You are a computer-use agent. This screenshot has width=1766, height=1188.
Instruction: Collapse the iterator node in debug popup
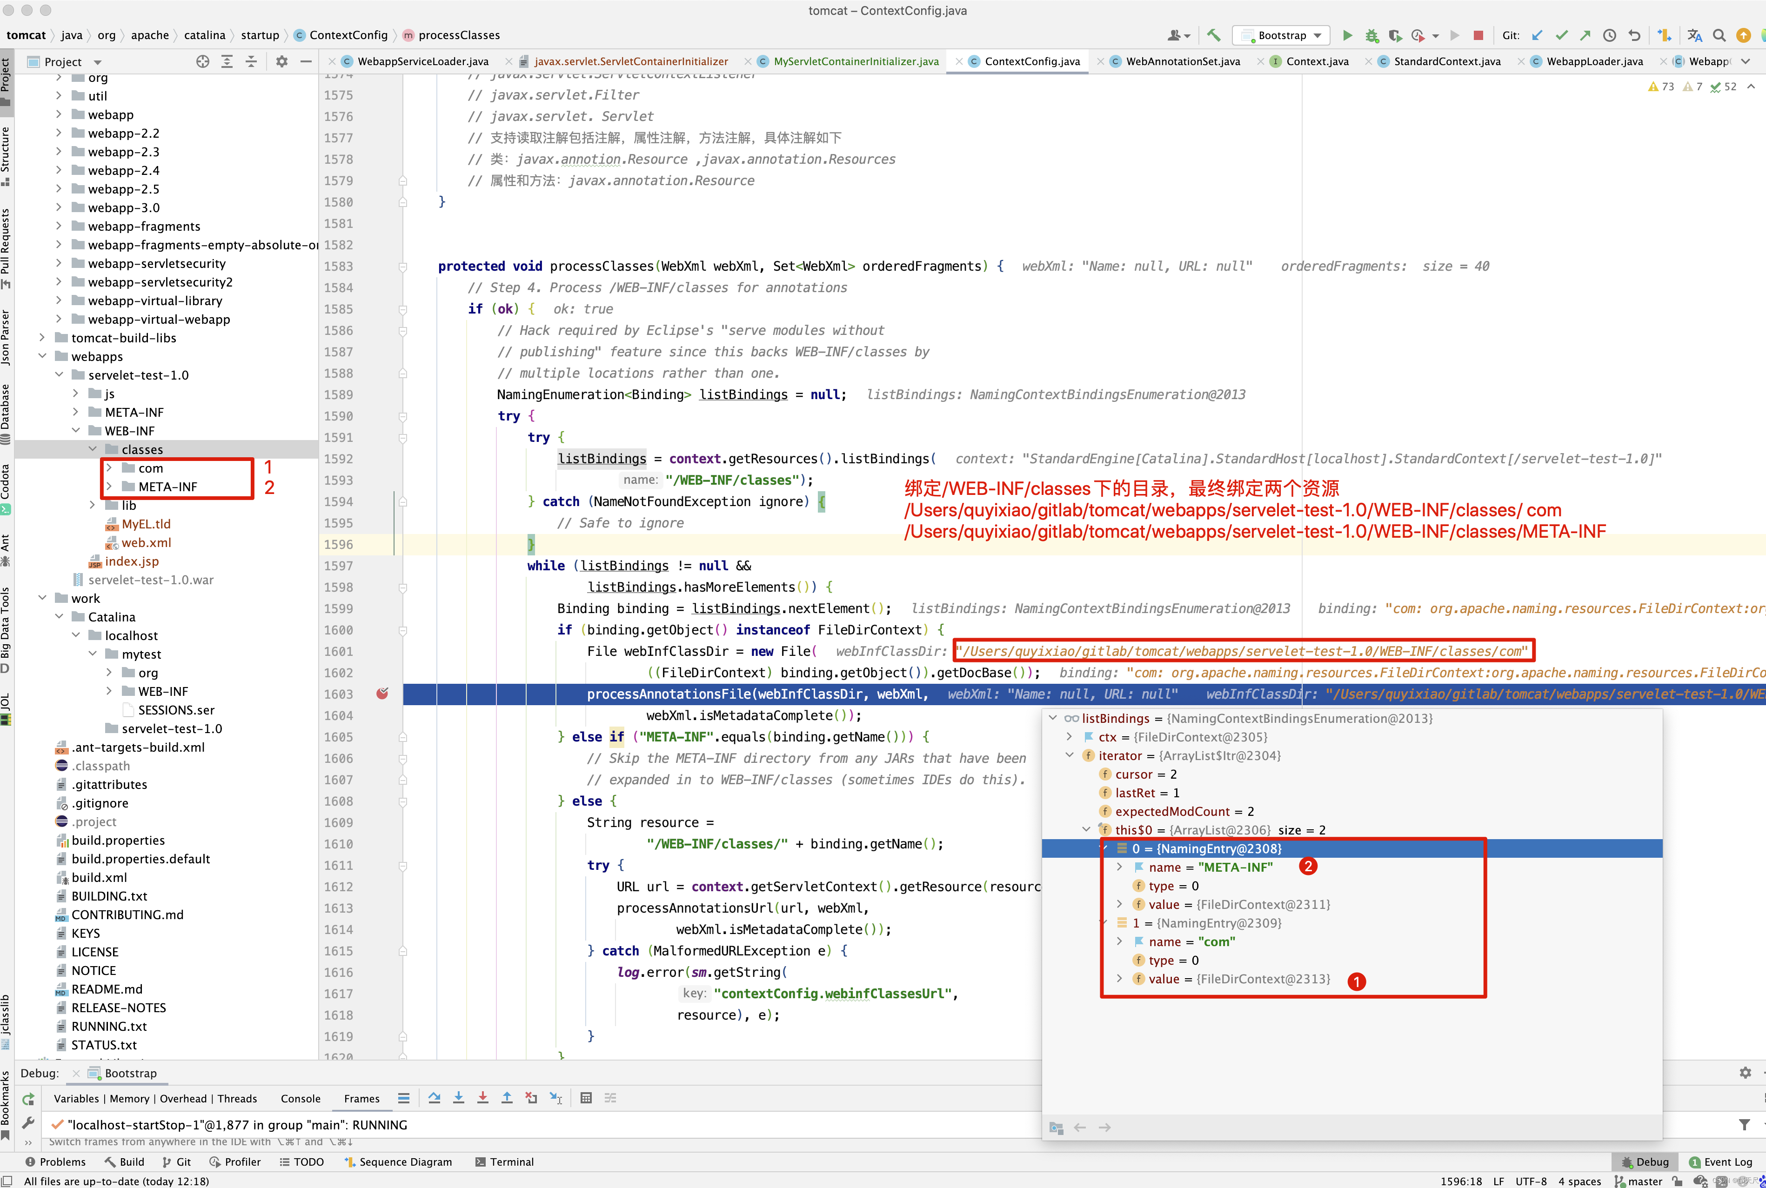click(x=1069, y=754)
